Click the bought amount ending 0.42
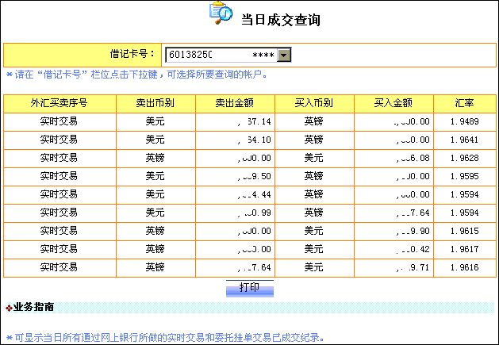The image size is (499, 345). pyautogui.click(x=413, y=250)
